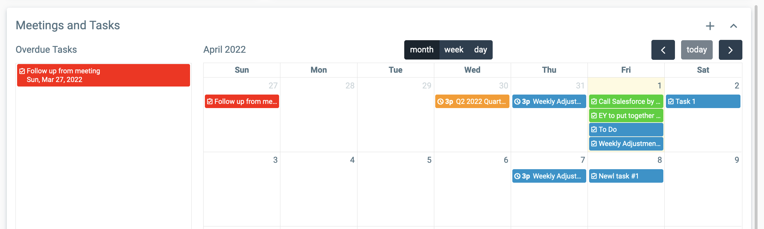Check the overdue task's checkbox icon
This screenshot has height=229, width=764.
pyautogui.click(x=22, y=71)
